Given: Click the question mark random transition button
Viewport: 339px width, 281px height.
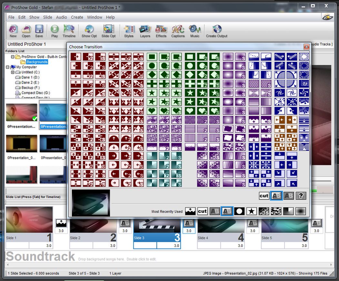Looking at the screenshot, I should (301, 196).
